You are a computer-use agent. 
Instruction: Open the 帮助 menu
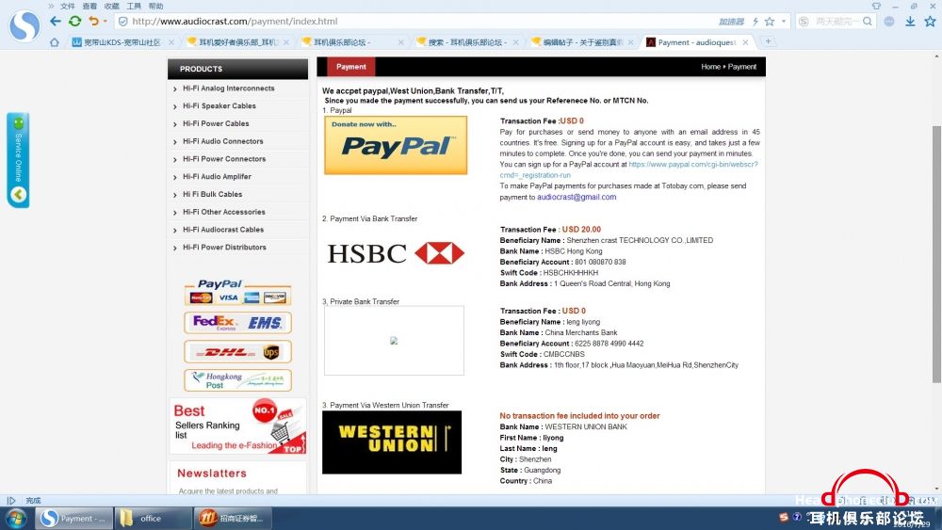pyautogui.click(x=155, y=6)
